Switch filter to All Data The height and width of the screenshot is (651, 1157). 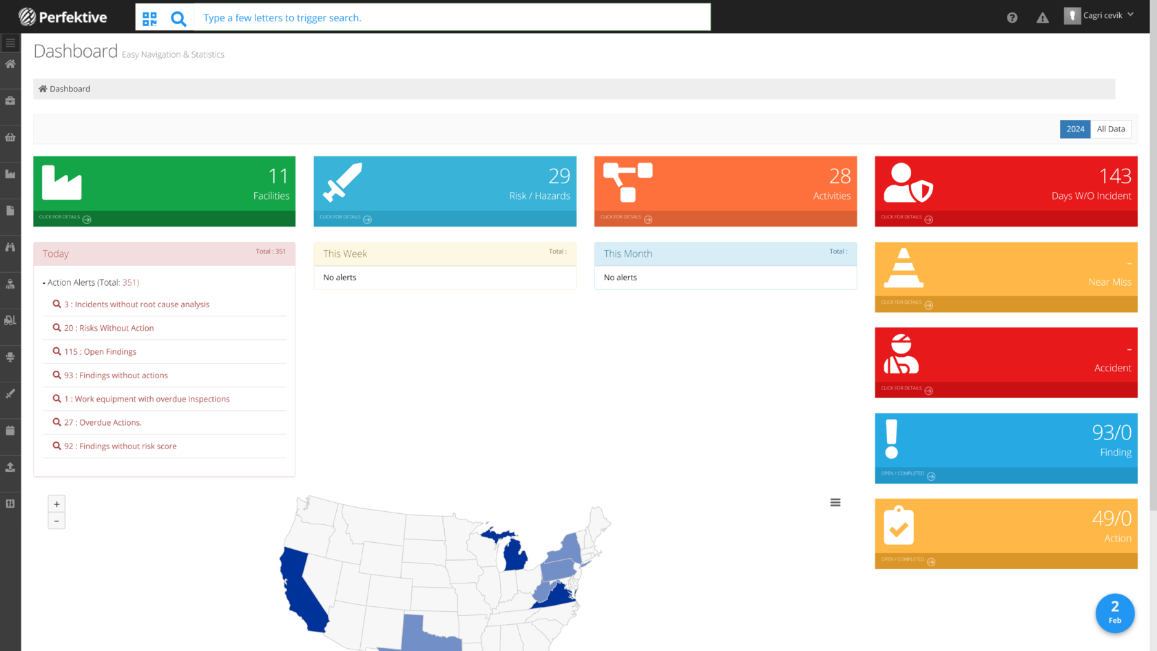pyautogui.click(x=1111, y=129)
